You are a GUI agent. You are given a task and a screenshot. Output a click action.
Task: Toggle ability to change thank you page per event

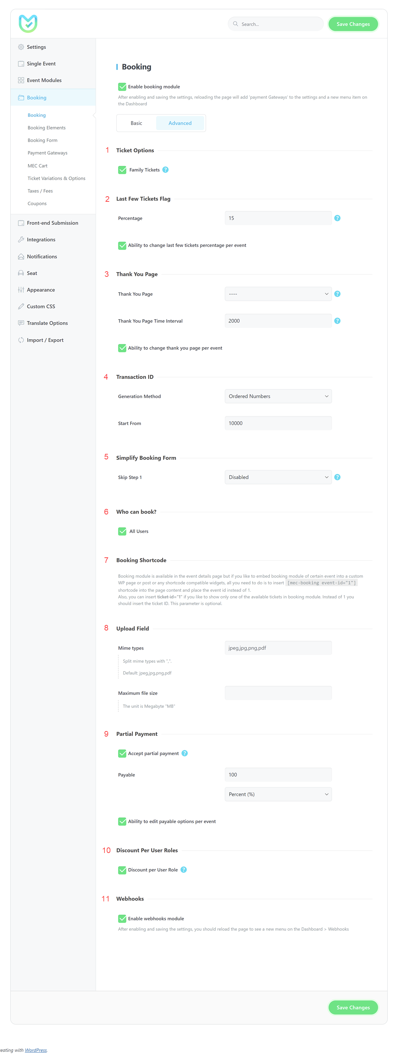tap(122, 348)
